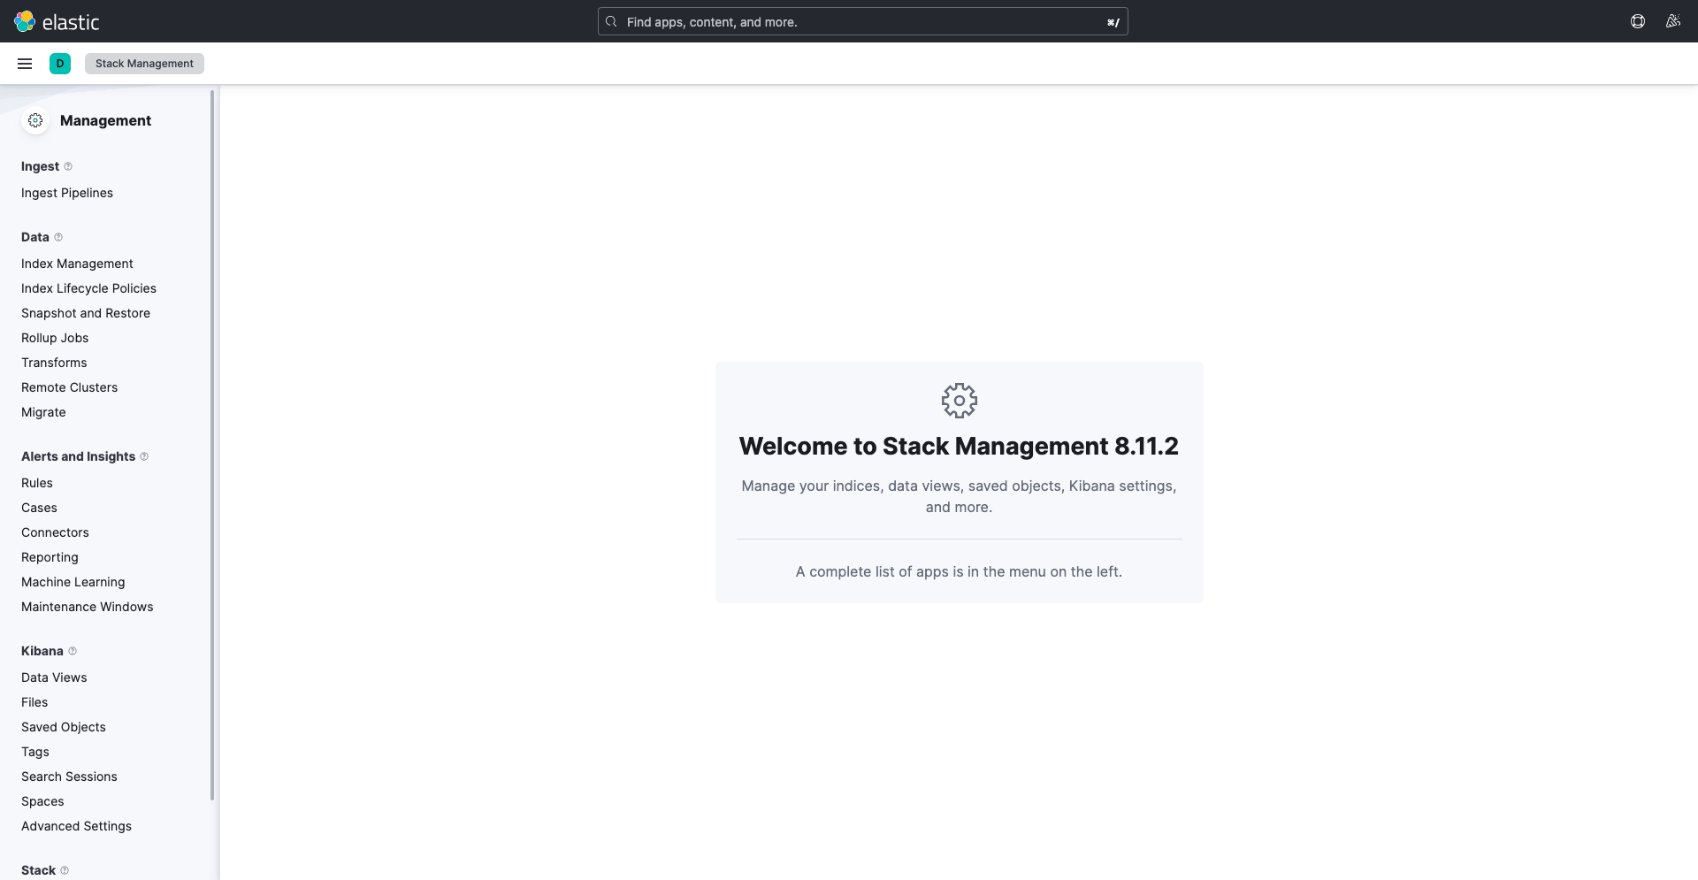Click the info icon next to Kibana
Image resolution: width=1698 pixels, height=880 pixels.
pyautogui.click(x=73, y=651)
